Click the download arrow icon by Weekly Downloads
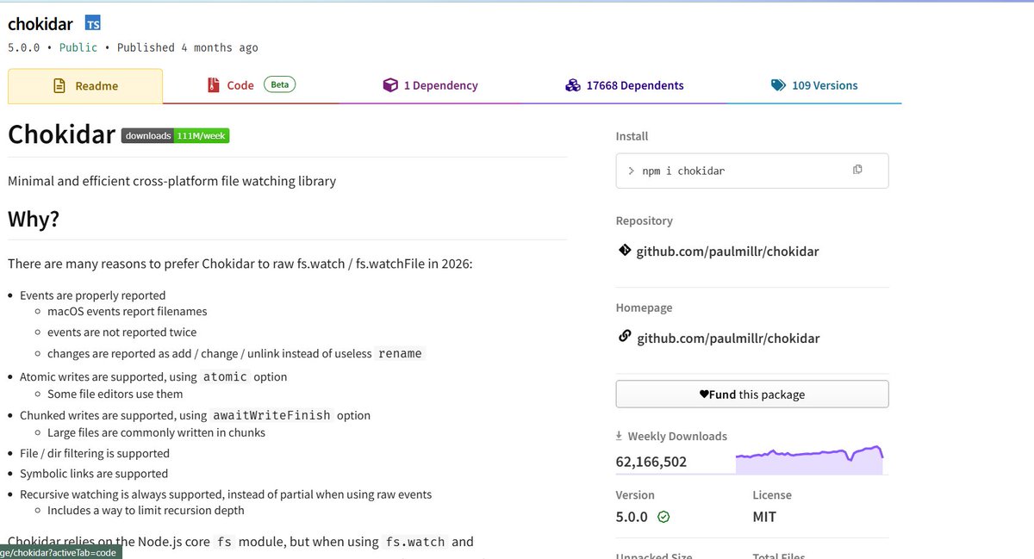 [x=619, y=437]
